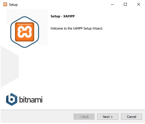Click the greyed-out < Back button
Screen dimensions: 145x124
(x=84, y=117)
